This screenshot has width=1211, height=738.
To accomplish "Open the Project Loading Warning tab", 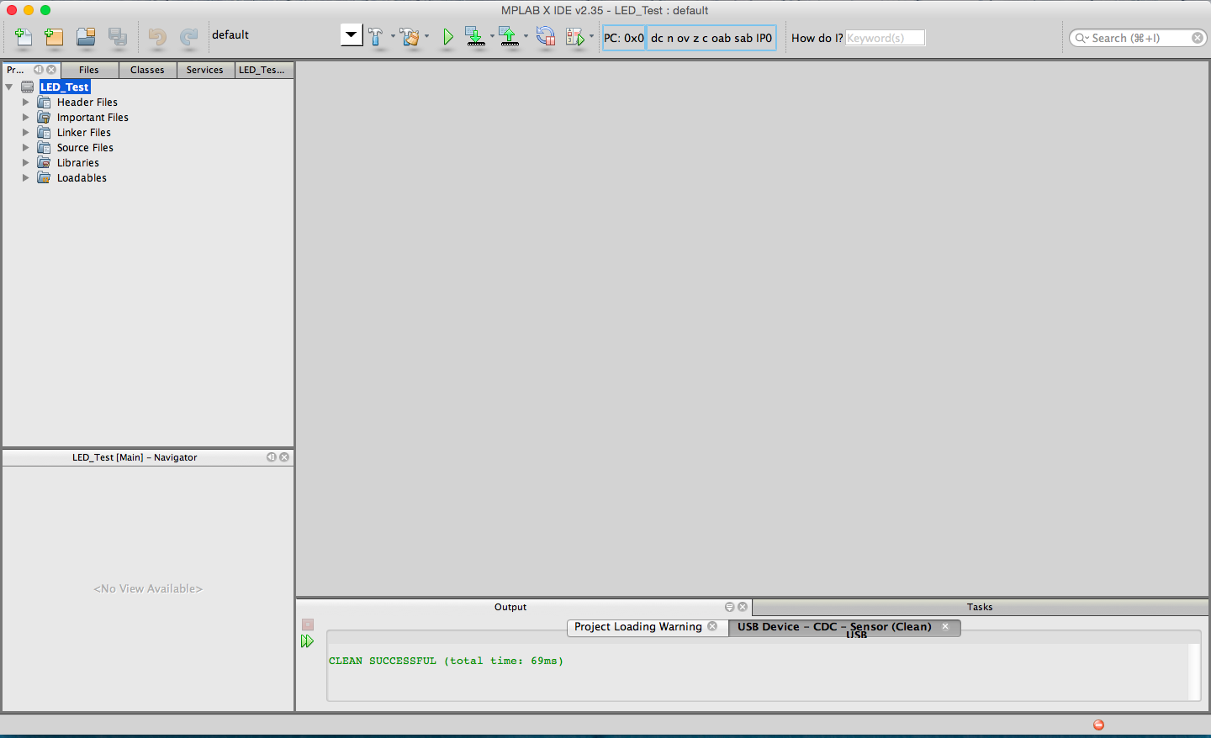I will click(637, 627).
